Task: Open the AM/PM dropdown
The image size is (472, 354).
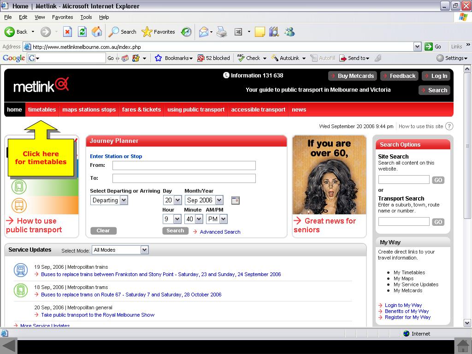Action: click(217, 219)
